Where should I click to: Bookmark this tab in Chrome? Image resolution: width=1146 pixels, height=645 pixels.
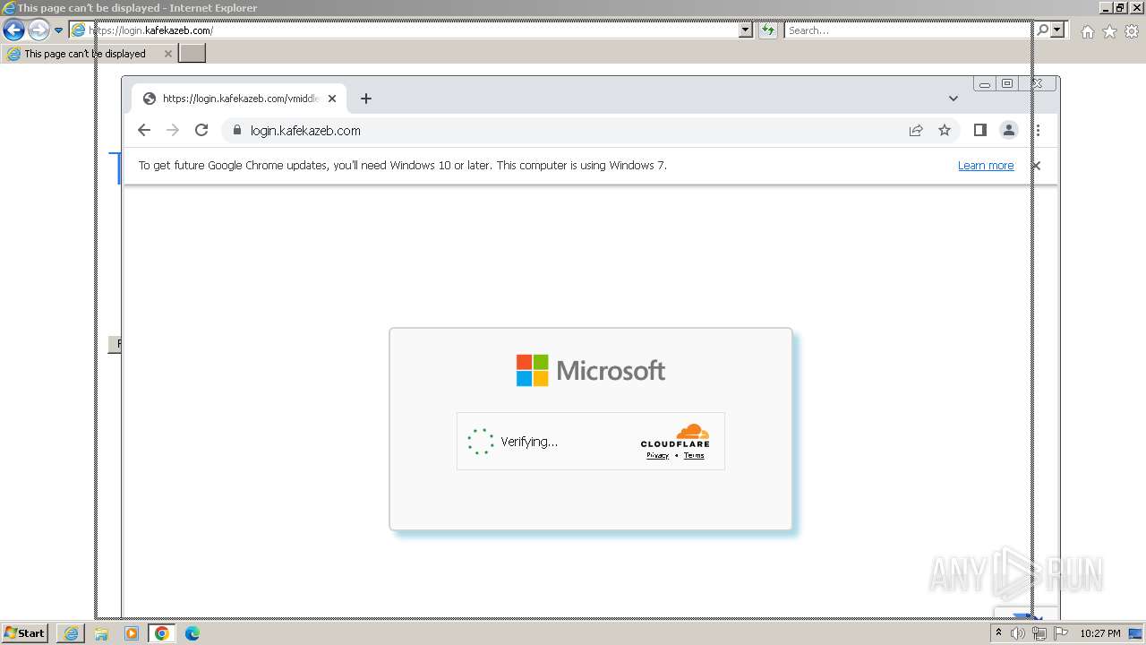(x=945, y=130)
